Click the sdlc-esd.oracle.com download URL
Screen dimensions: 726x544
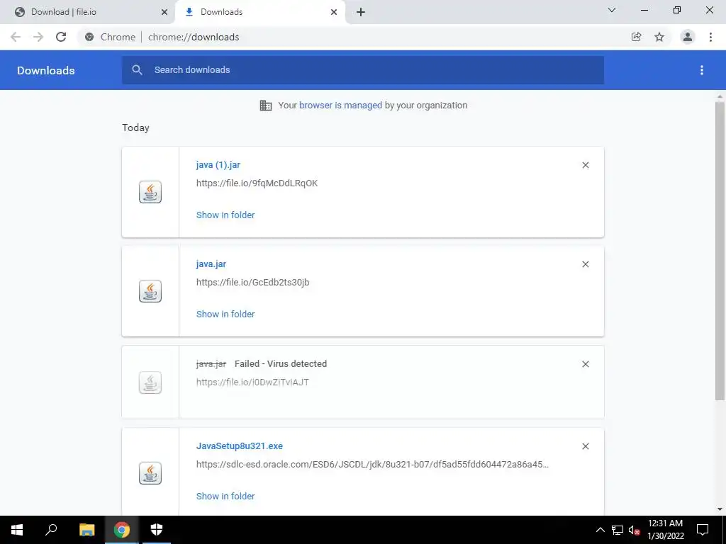(x=373, y=465)
